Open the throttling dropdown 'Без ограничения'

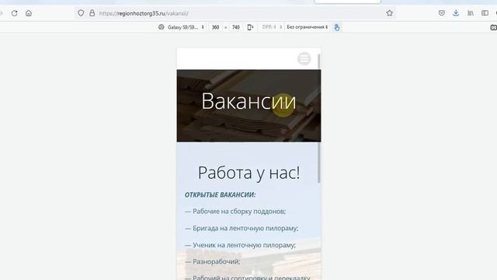pyautogui.click(x=308, y=27)
